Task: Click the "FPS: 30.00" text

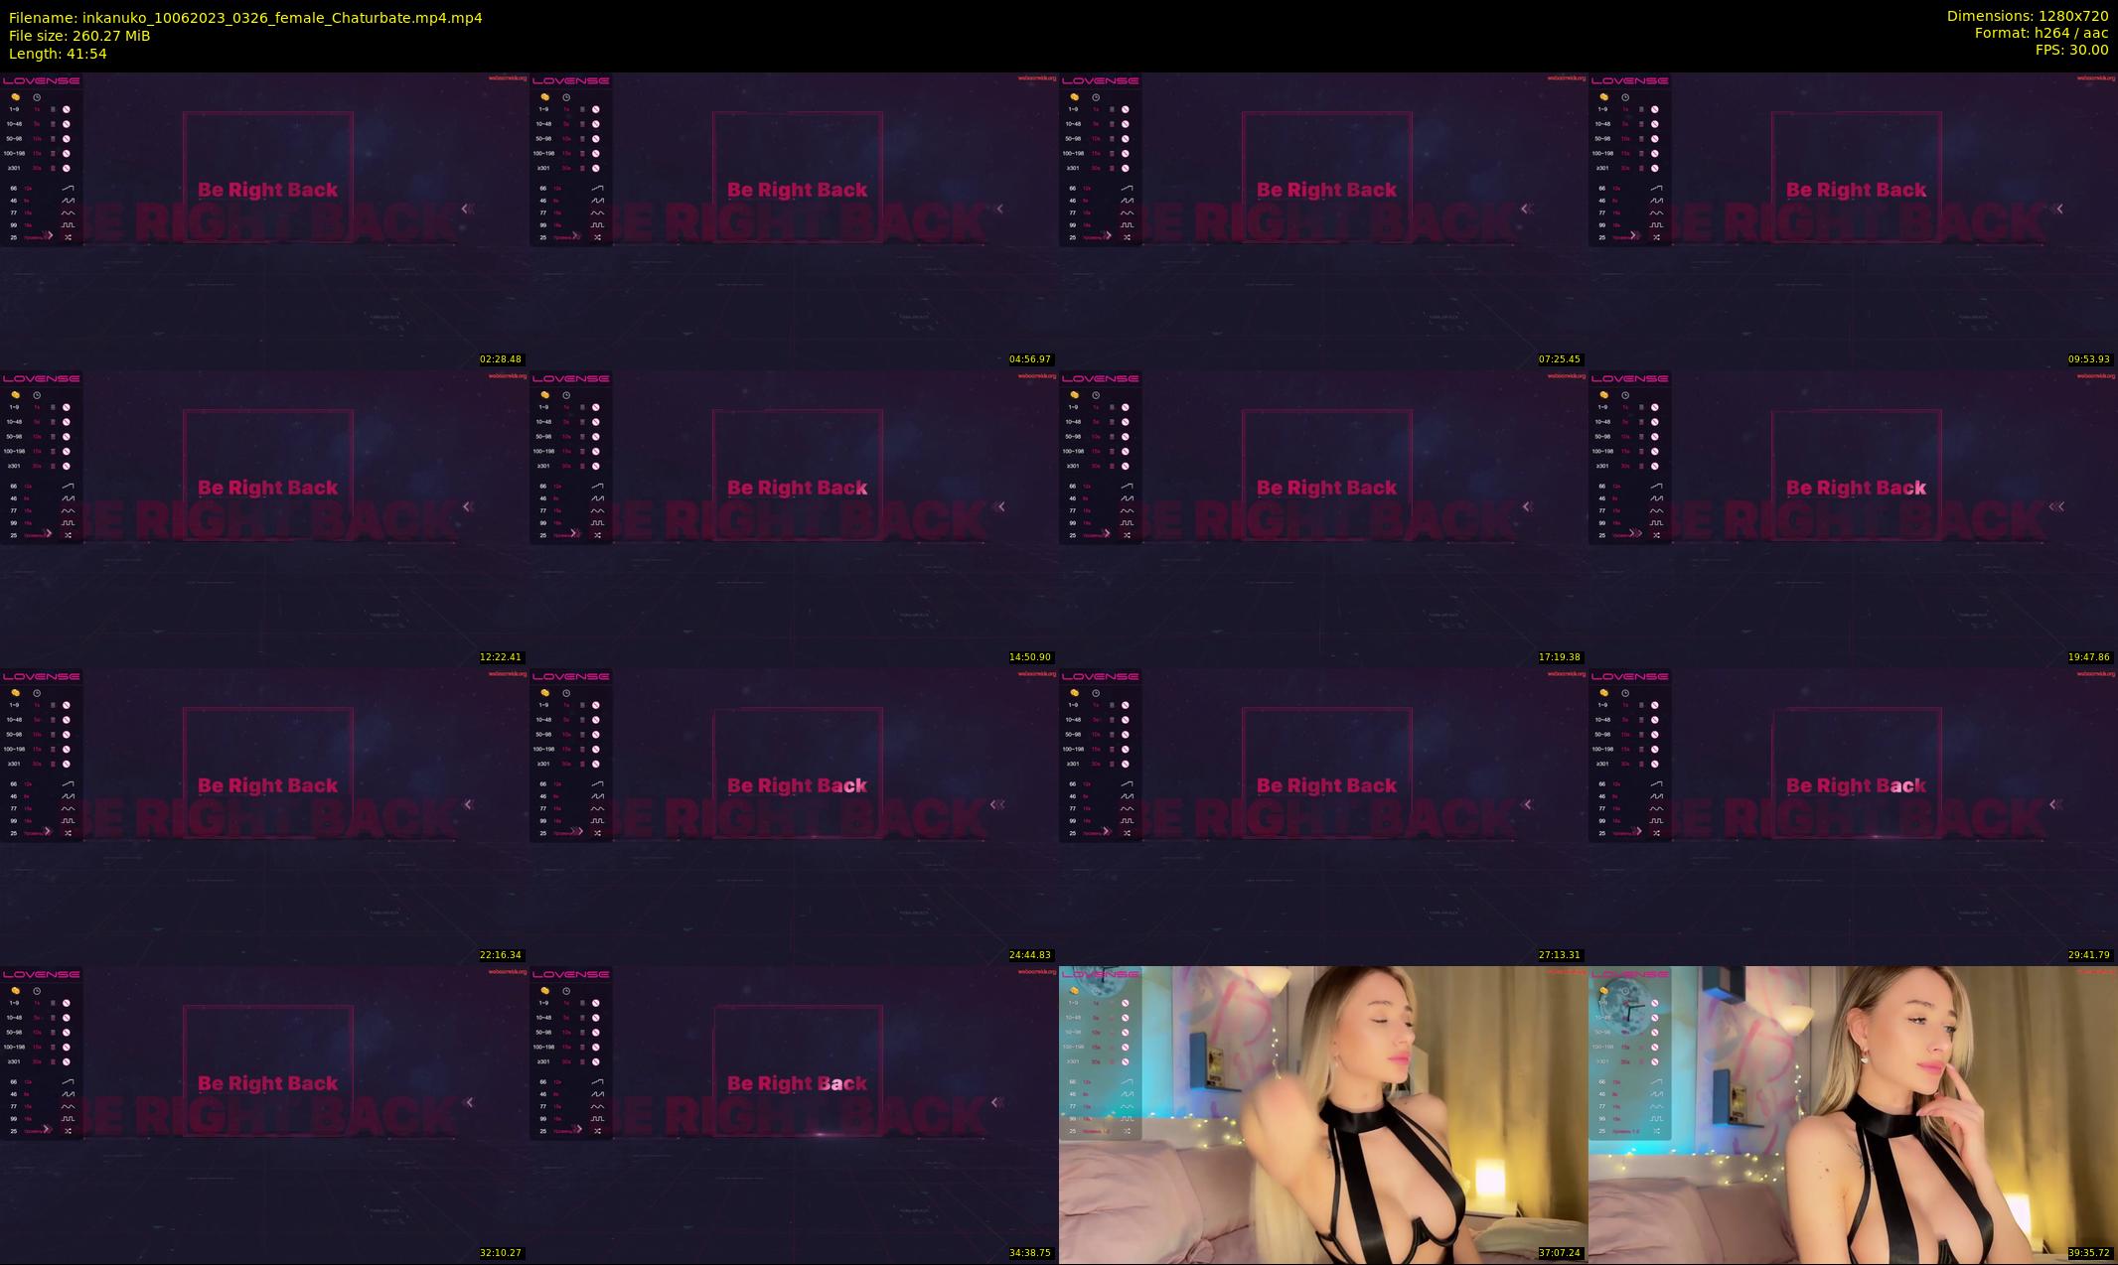Action: point(2071,50)
